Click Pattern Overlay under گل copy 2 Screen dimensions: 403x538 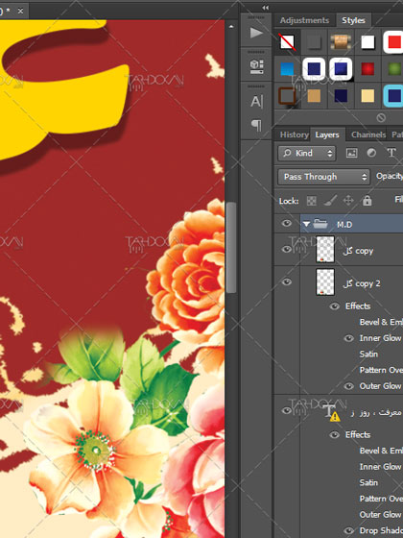coord(381,370)
